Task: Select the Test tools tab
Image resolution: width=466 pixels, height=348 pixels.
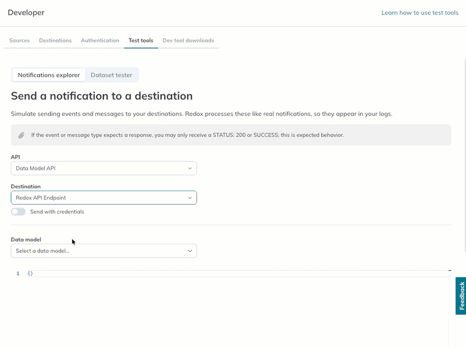Action: [141, 40]
